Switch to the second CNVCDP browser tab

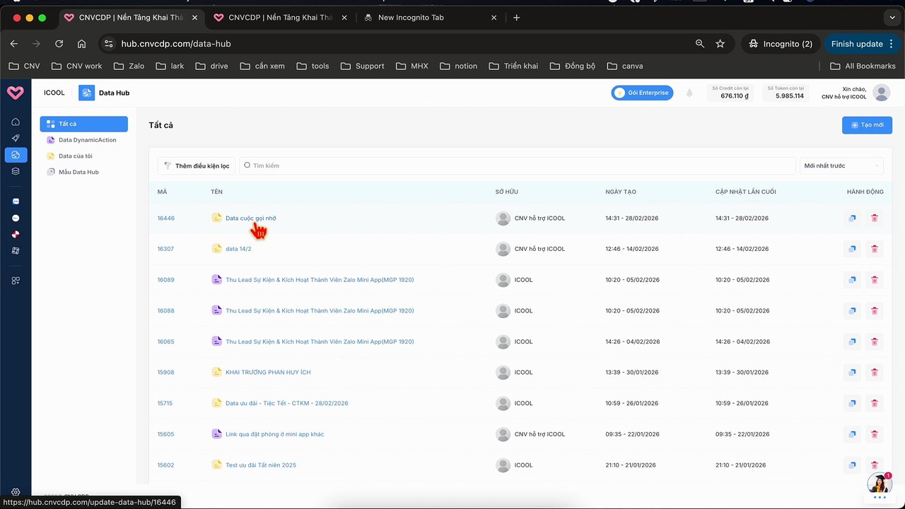pyautogui.click(x=279, y=18)
